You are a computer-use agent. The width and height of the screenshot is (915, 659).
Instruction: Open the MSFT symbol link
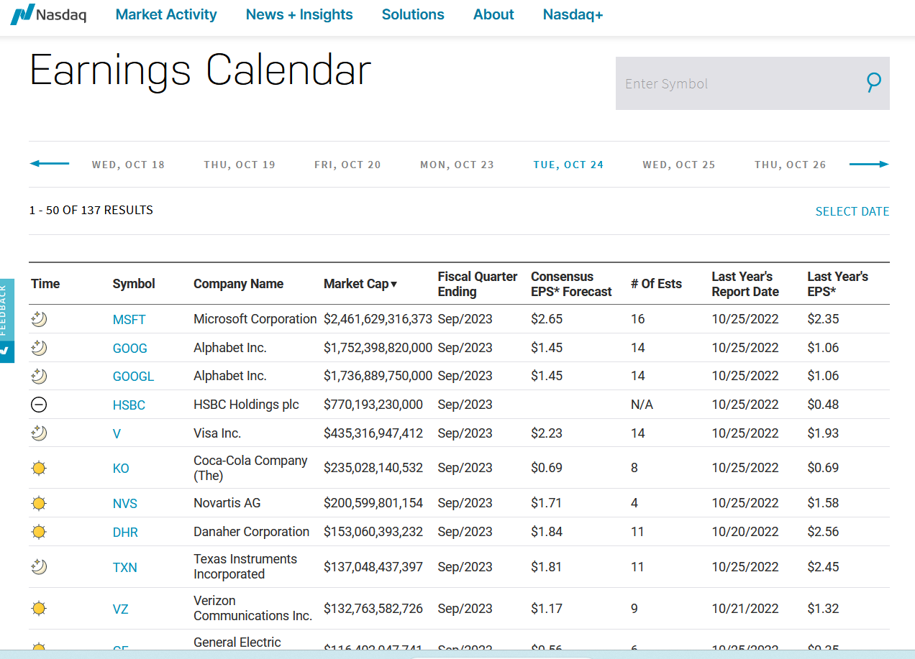coord(129,320)
